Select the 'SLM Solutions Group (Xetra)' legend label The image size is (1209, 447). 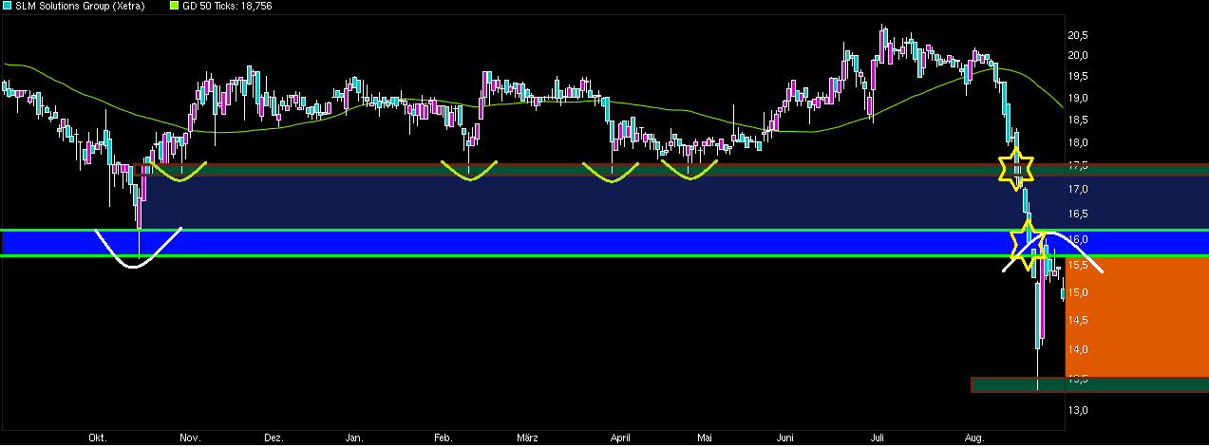(81, 7)
